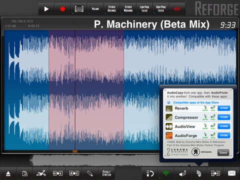240x180 pixels.
Task: Click Store button for Reverb
Action: click(x=224, y=108)
